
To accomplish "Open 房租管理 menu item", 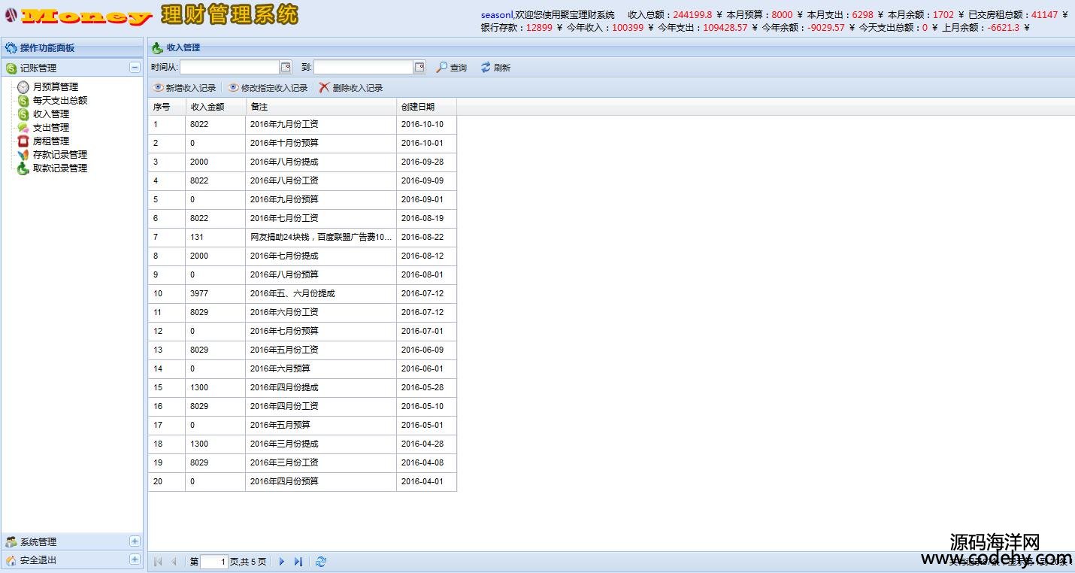I will pyautogui.click(x=50, y=141).
